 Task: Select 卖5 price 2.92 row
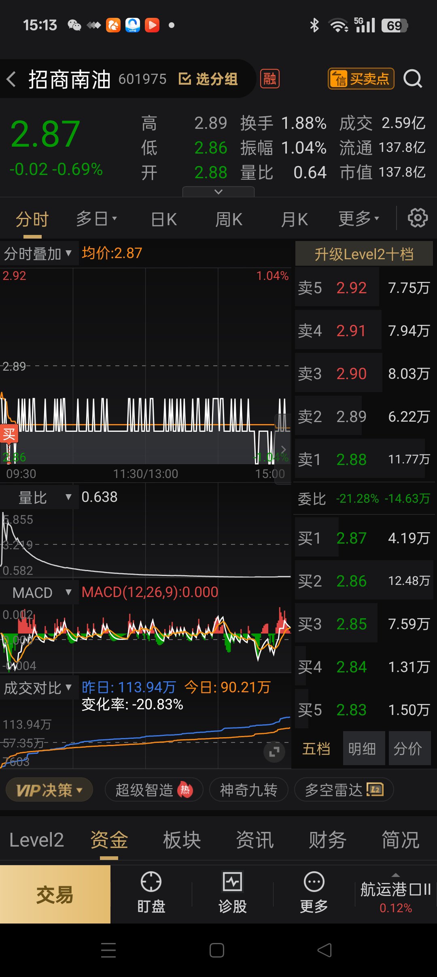point(364,288)
